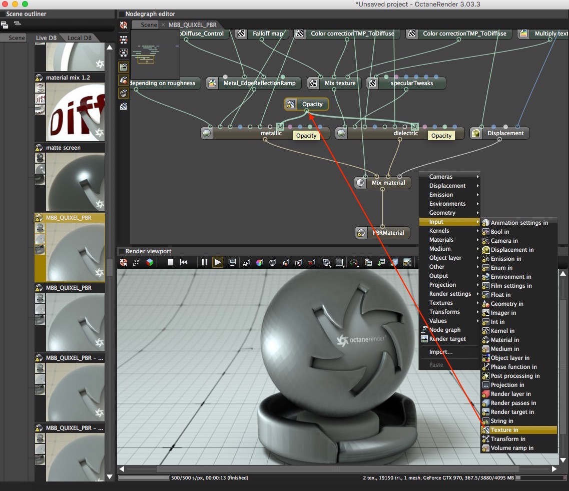
Task: Select the matte screen material thumbnail
Action: coord(76,182)
